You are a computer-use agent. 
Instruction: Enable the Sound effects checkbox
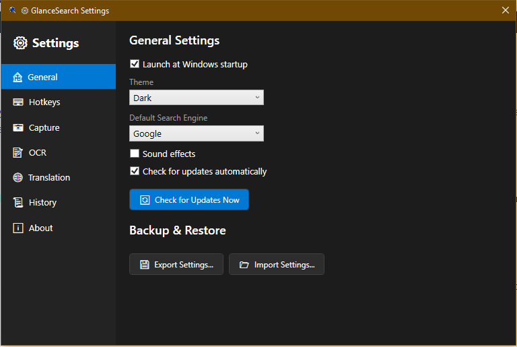pyautogui.click(x=135, y=153)
